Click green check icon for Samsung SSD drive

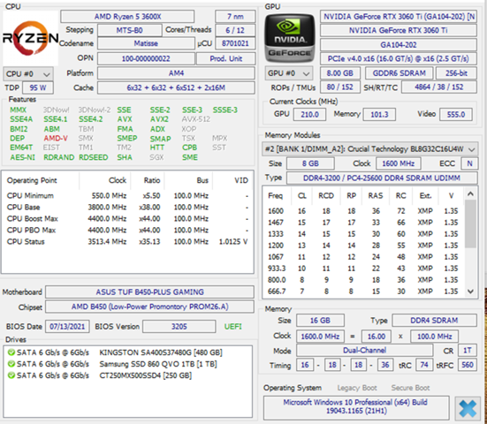click(11, 364)
